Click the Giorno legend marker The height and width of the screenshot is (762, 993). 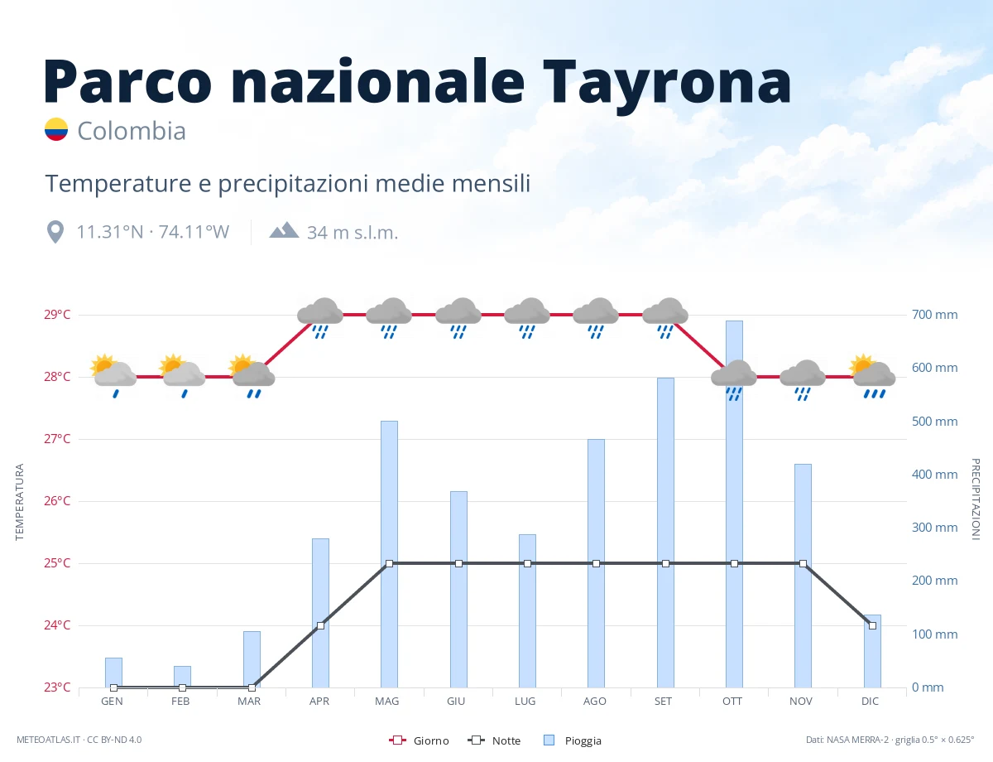(396, 740)
